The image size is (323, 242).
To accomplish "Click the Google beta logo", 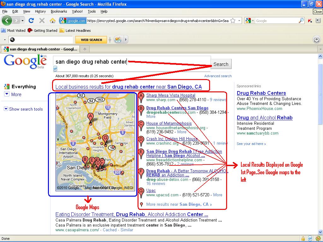I will 25,61.
